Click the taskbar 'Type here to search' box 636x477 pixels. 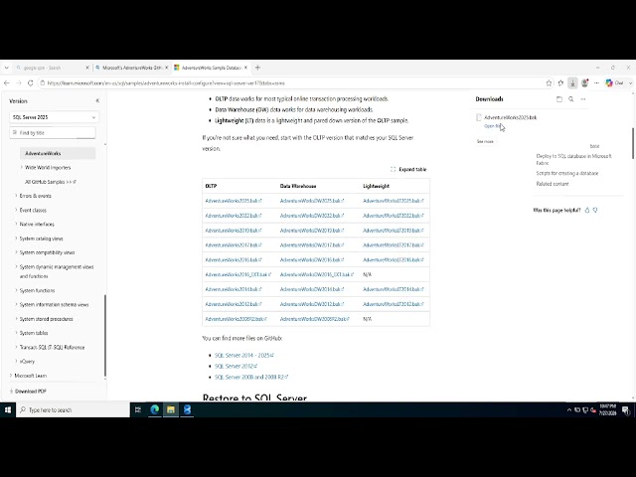pyautogui.click(x=73, y=410)
